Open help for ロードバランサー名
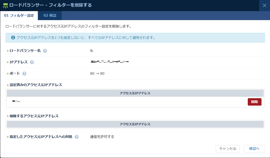 (45, 51)
